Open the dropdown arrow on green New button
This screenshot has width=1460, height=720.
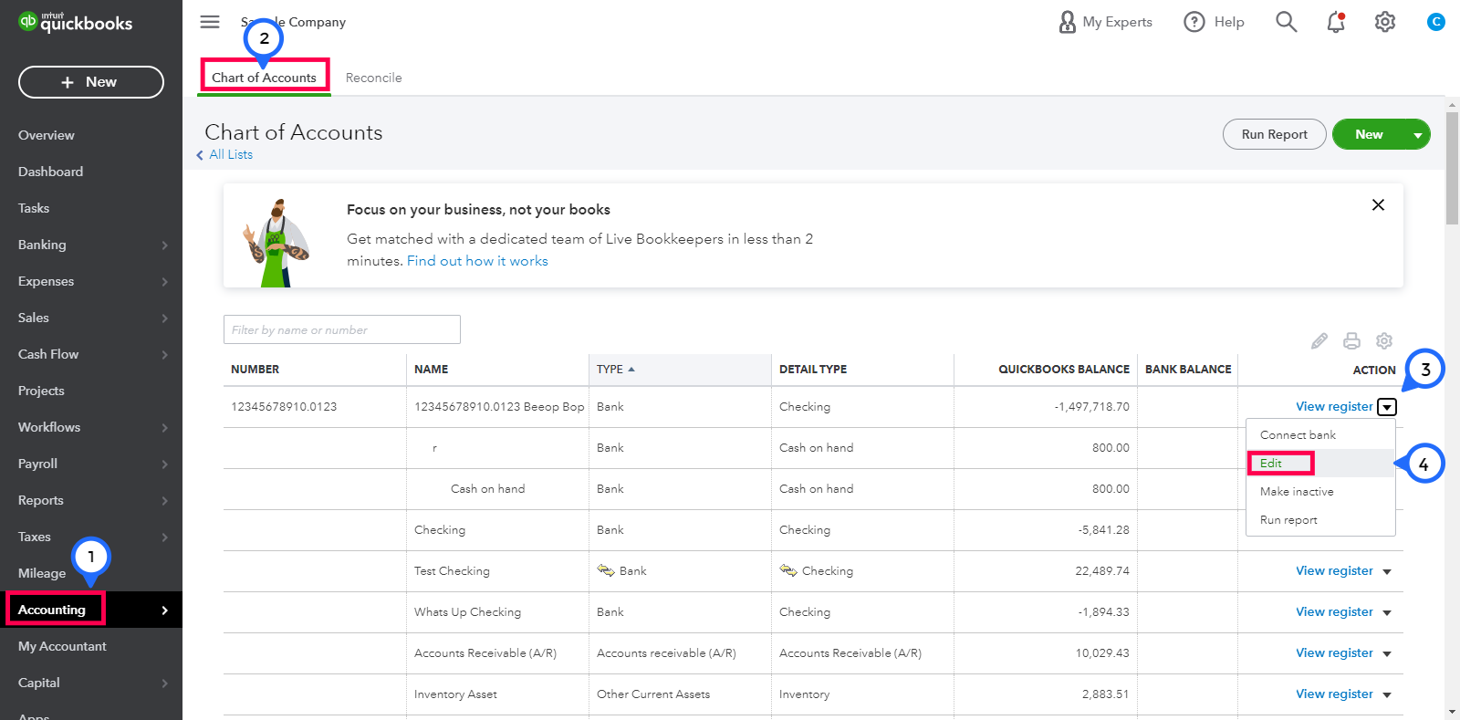point(1418,135)
